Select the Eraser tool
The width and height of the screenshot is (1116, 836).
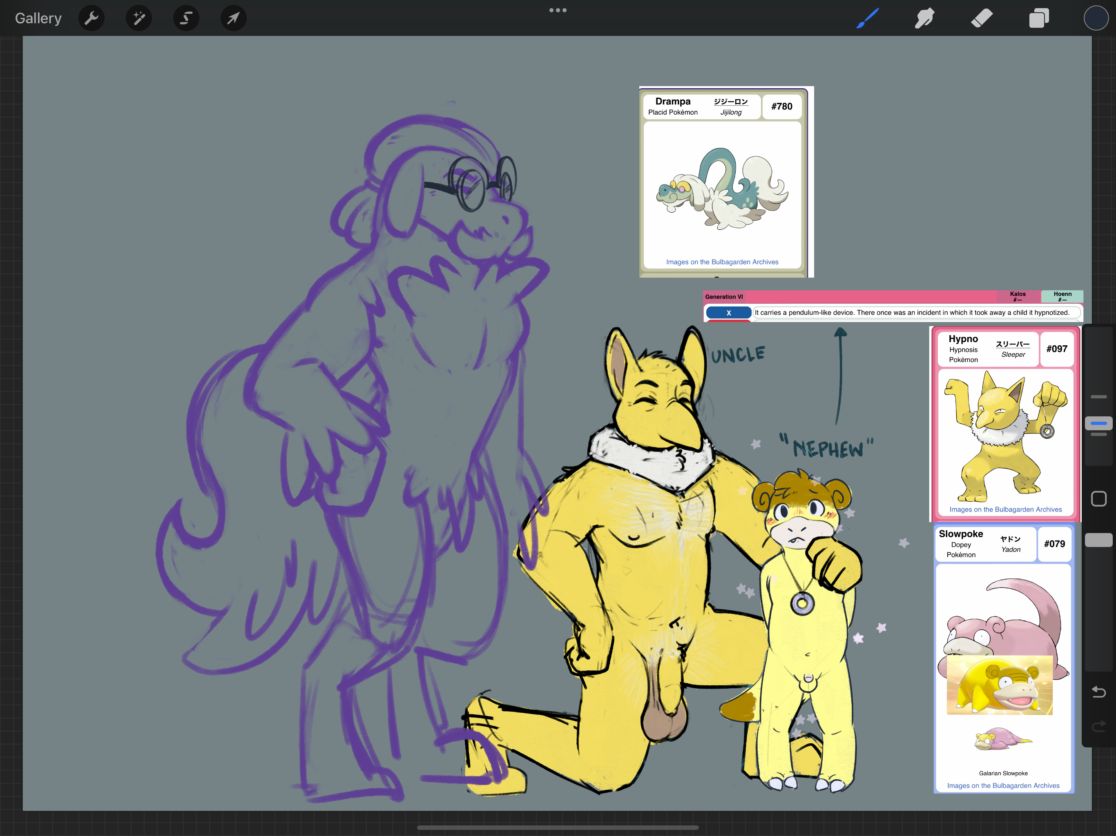tap(982, 18)
